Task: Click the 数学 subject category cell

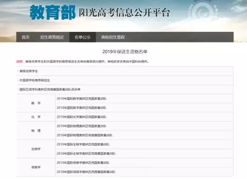Action: click(36, 103)
